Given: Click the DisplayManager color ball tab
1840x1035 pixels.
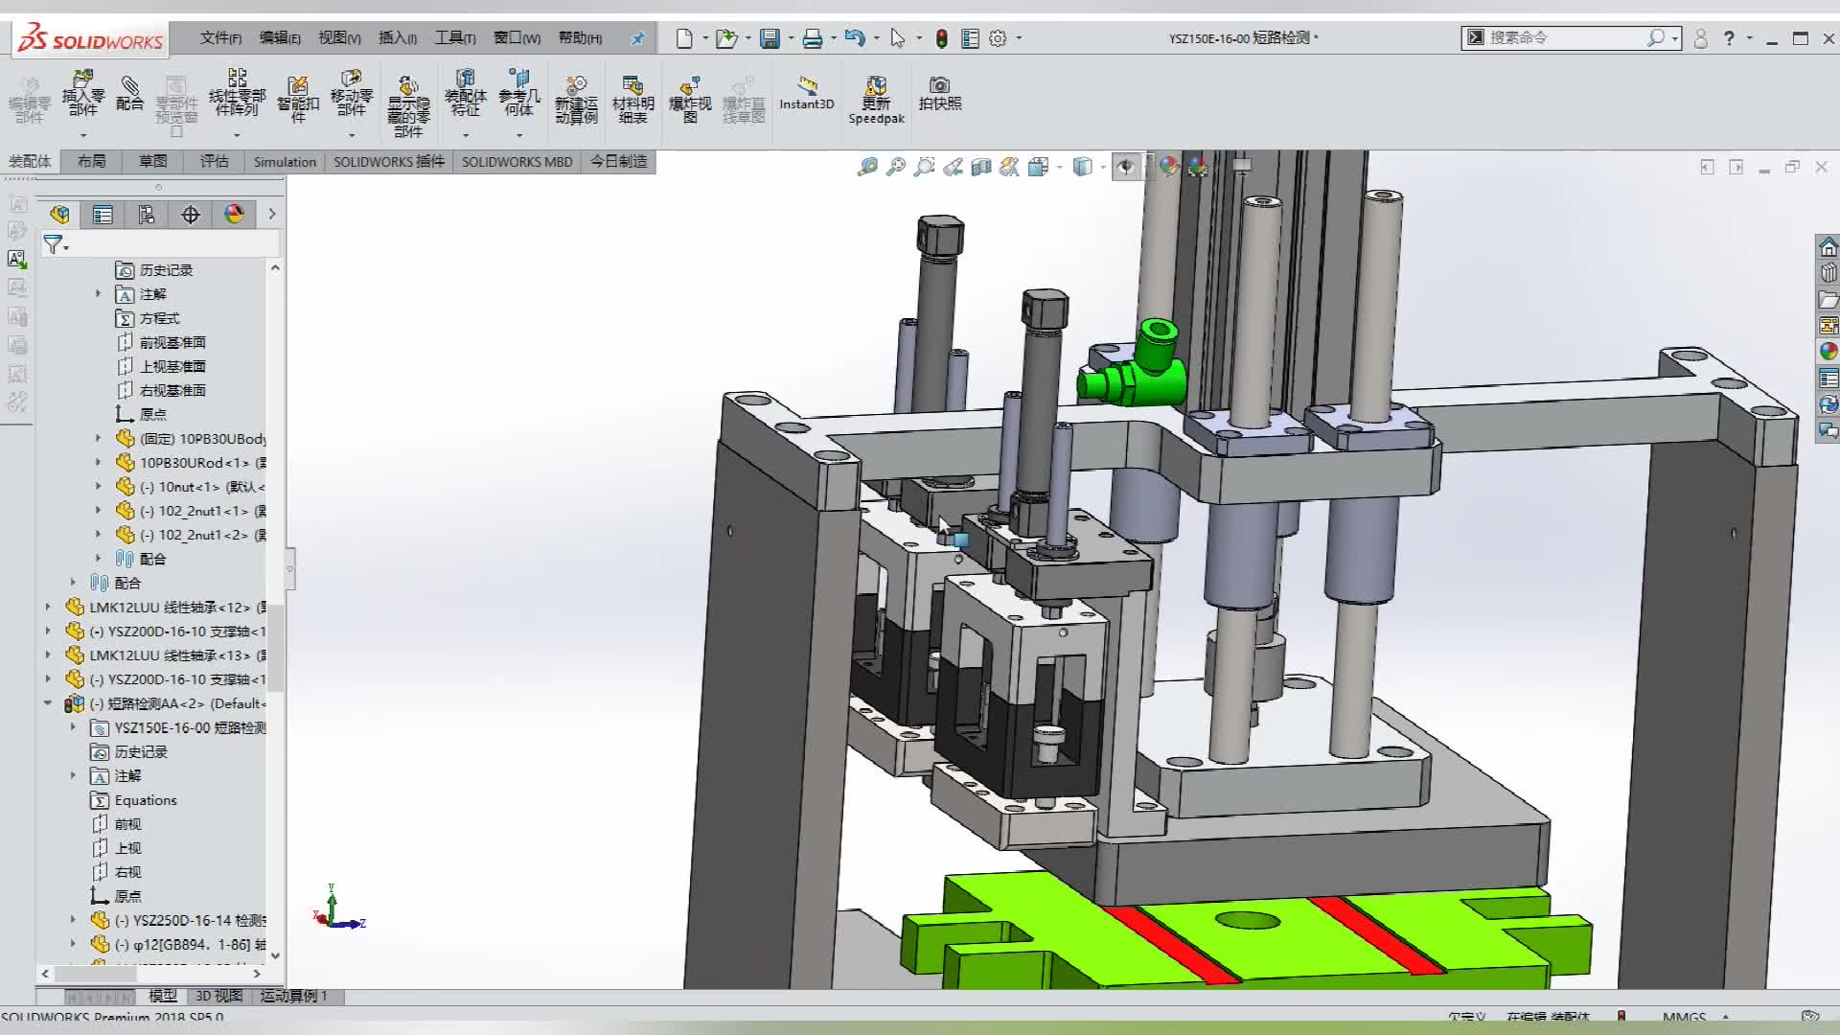Looking at the screenshot, I should point(234,215).
